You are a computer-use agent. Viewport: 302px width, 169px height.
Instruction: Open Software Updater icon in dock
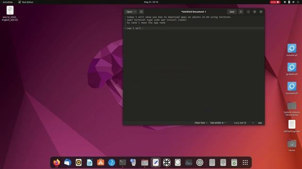tap(134, 162)
